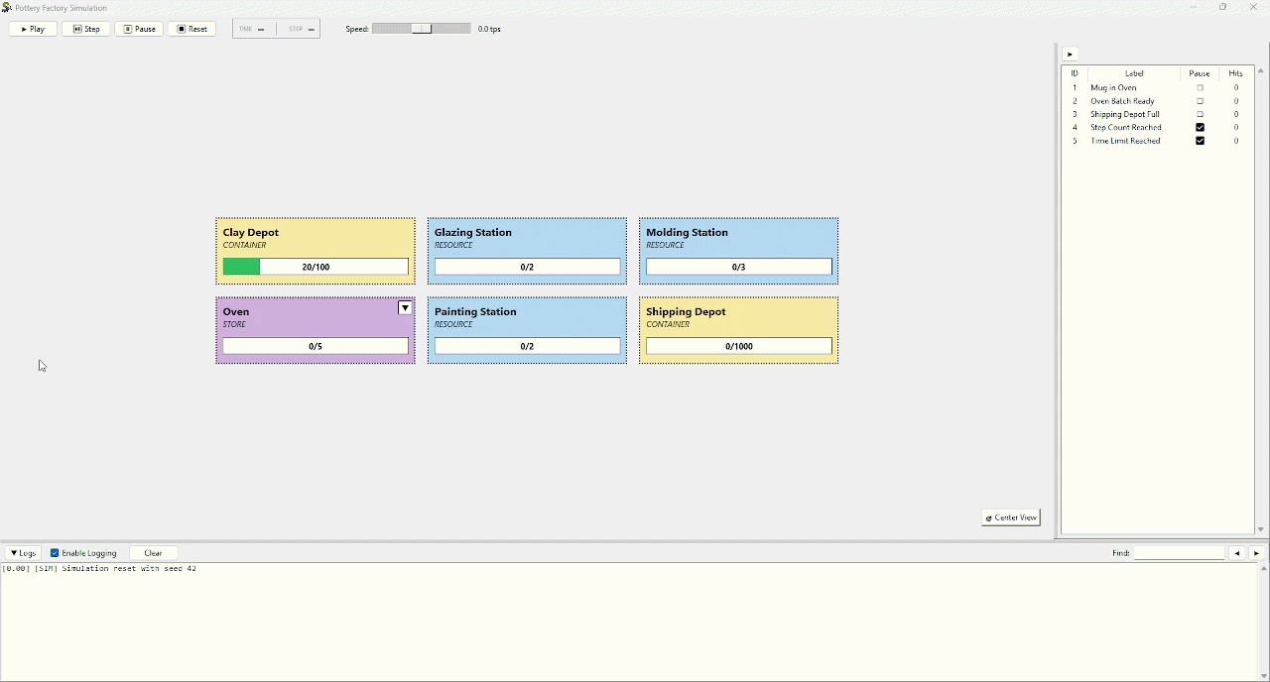Expand the breakpoints panel arrow button

coord(1071,55)
